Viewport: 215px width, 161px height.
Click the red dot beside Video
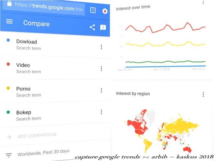click(x=8, y=64)
